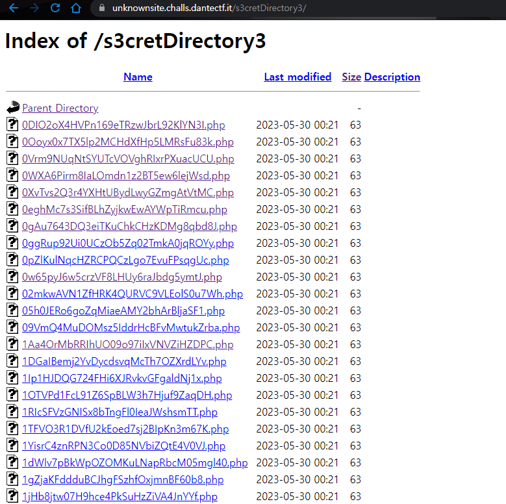
Task: Sort the listing by the Name header
Action: 138,77
